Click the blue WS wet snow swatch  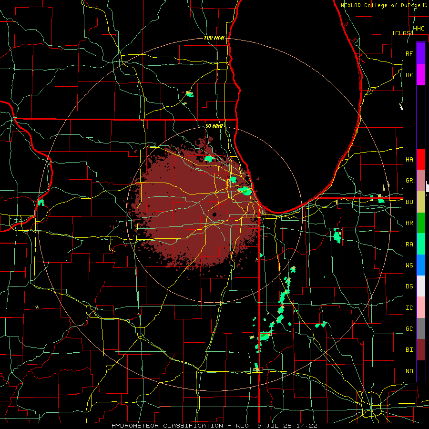[421, 265]
